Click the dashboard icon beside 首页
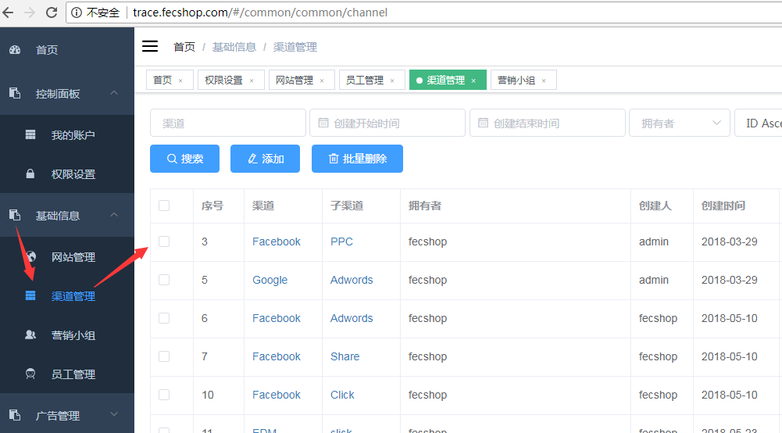Image resolution: width=782 pixels, height=433 pixels. (15, 49)
